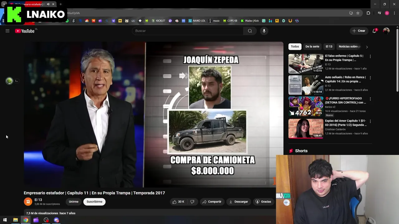Viewport: 399px width, 224px height.
Task: Open Discord from the taskbar
Action: coord(56,220)
